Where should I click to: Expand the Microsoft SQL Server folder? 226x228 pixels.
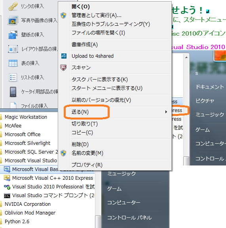pos(31,152)
